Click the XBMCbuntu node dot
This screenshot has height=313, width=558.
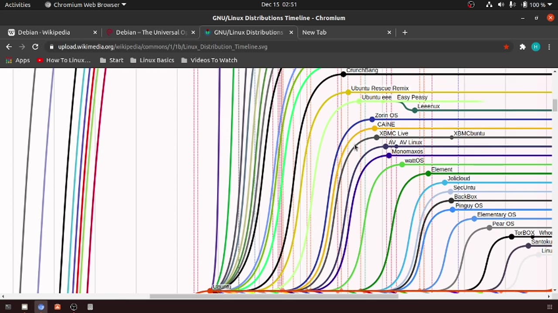pyautogui.click(x=451, y=137)
